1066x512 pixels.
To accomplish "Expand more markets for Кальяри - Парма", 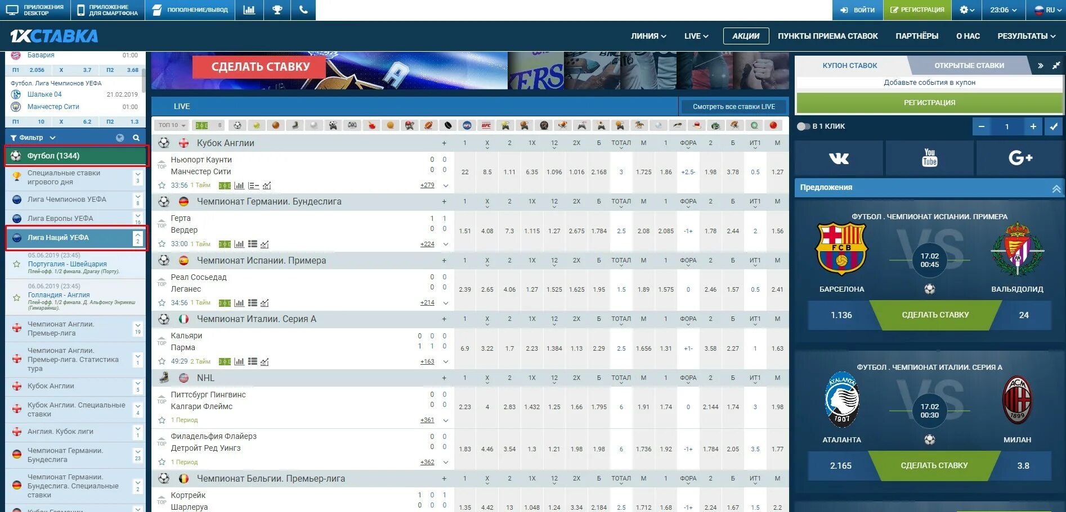I will coord(446,362).
